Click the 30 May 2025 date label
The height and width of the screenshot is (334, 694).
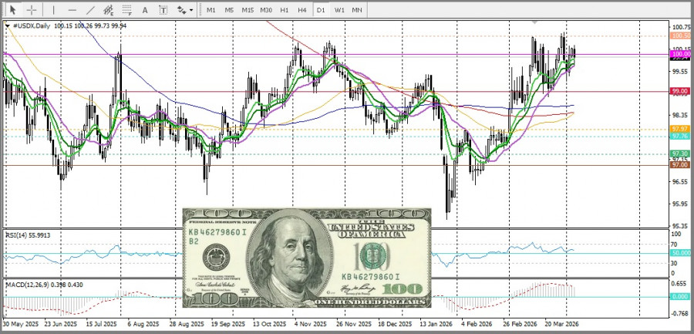(19, 324)
